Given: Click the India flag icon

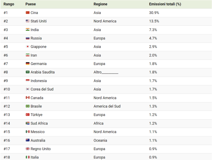Looking at the screenshot, I should (x=28, y=30).
